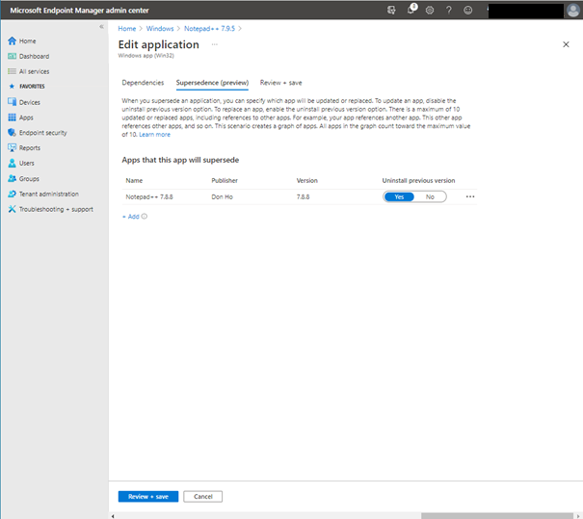583x519 pixels.
Task: Click the Home icon in sidebar
Action: pos(12,40)
